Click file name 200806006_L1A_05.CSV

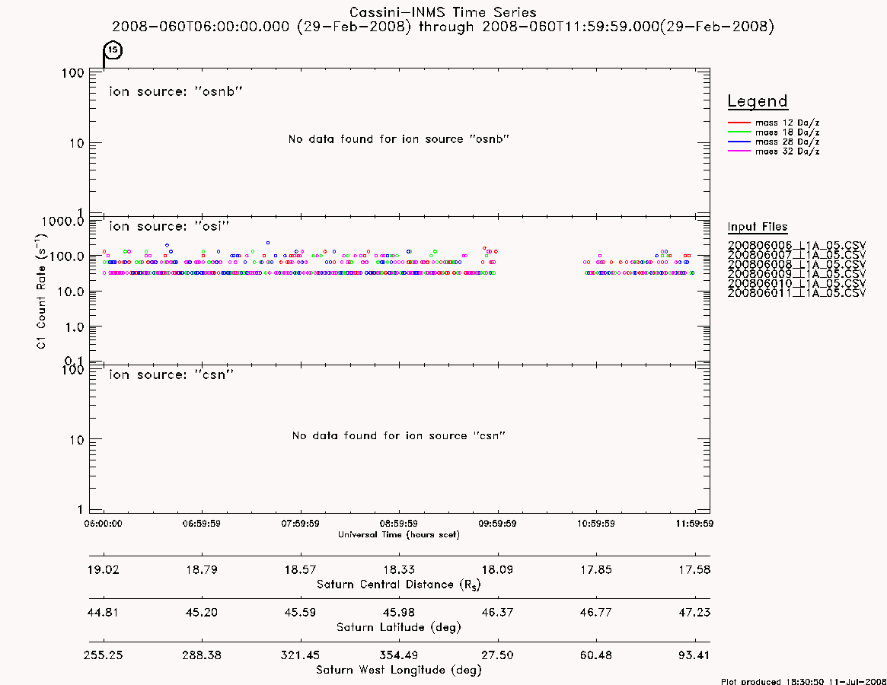(796, 246)
